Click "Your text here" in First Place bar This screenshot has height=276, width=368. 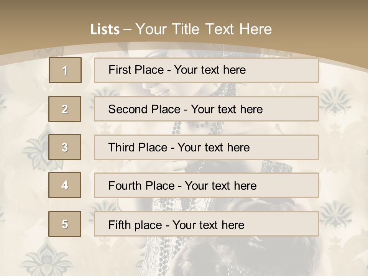point(210,70)
